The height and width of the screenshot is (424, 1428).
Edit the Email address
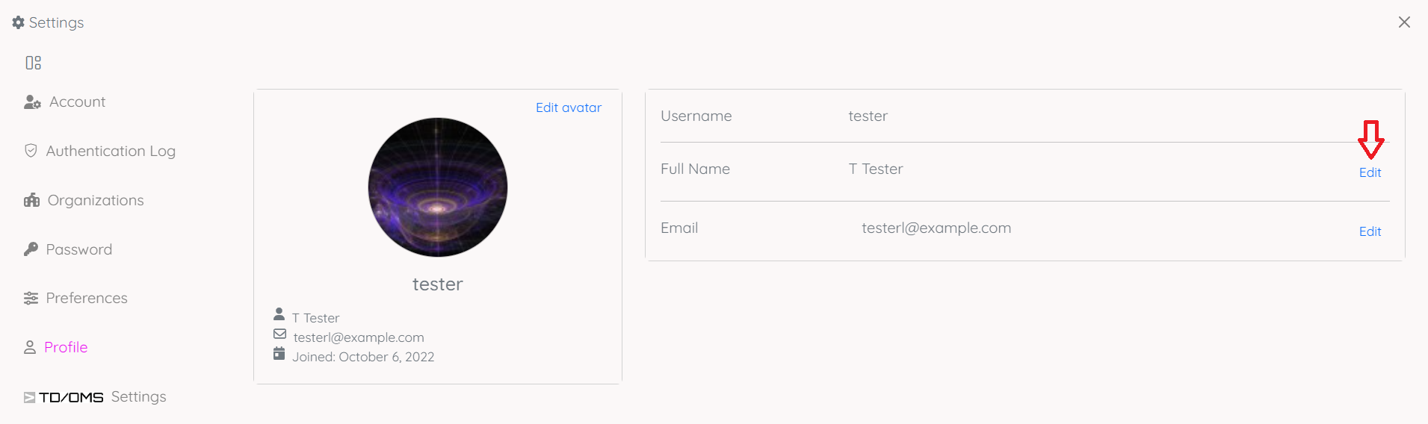[1370, 231]
